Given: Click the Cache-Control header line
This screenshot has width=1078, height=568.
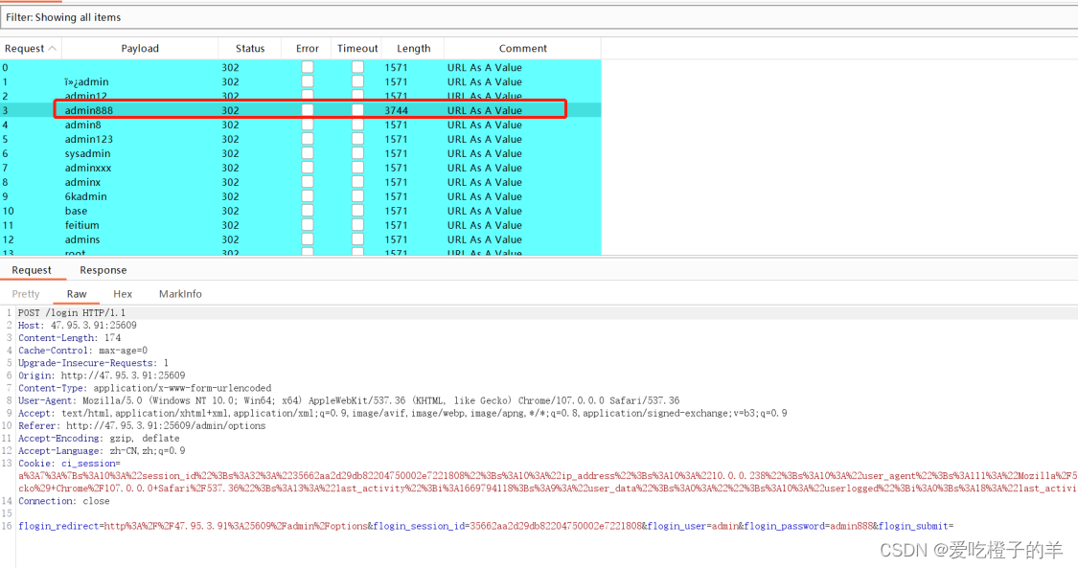Looking at the screenshot, I should click(82, 351).
